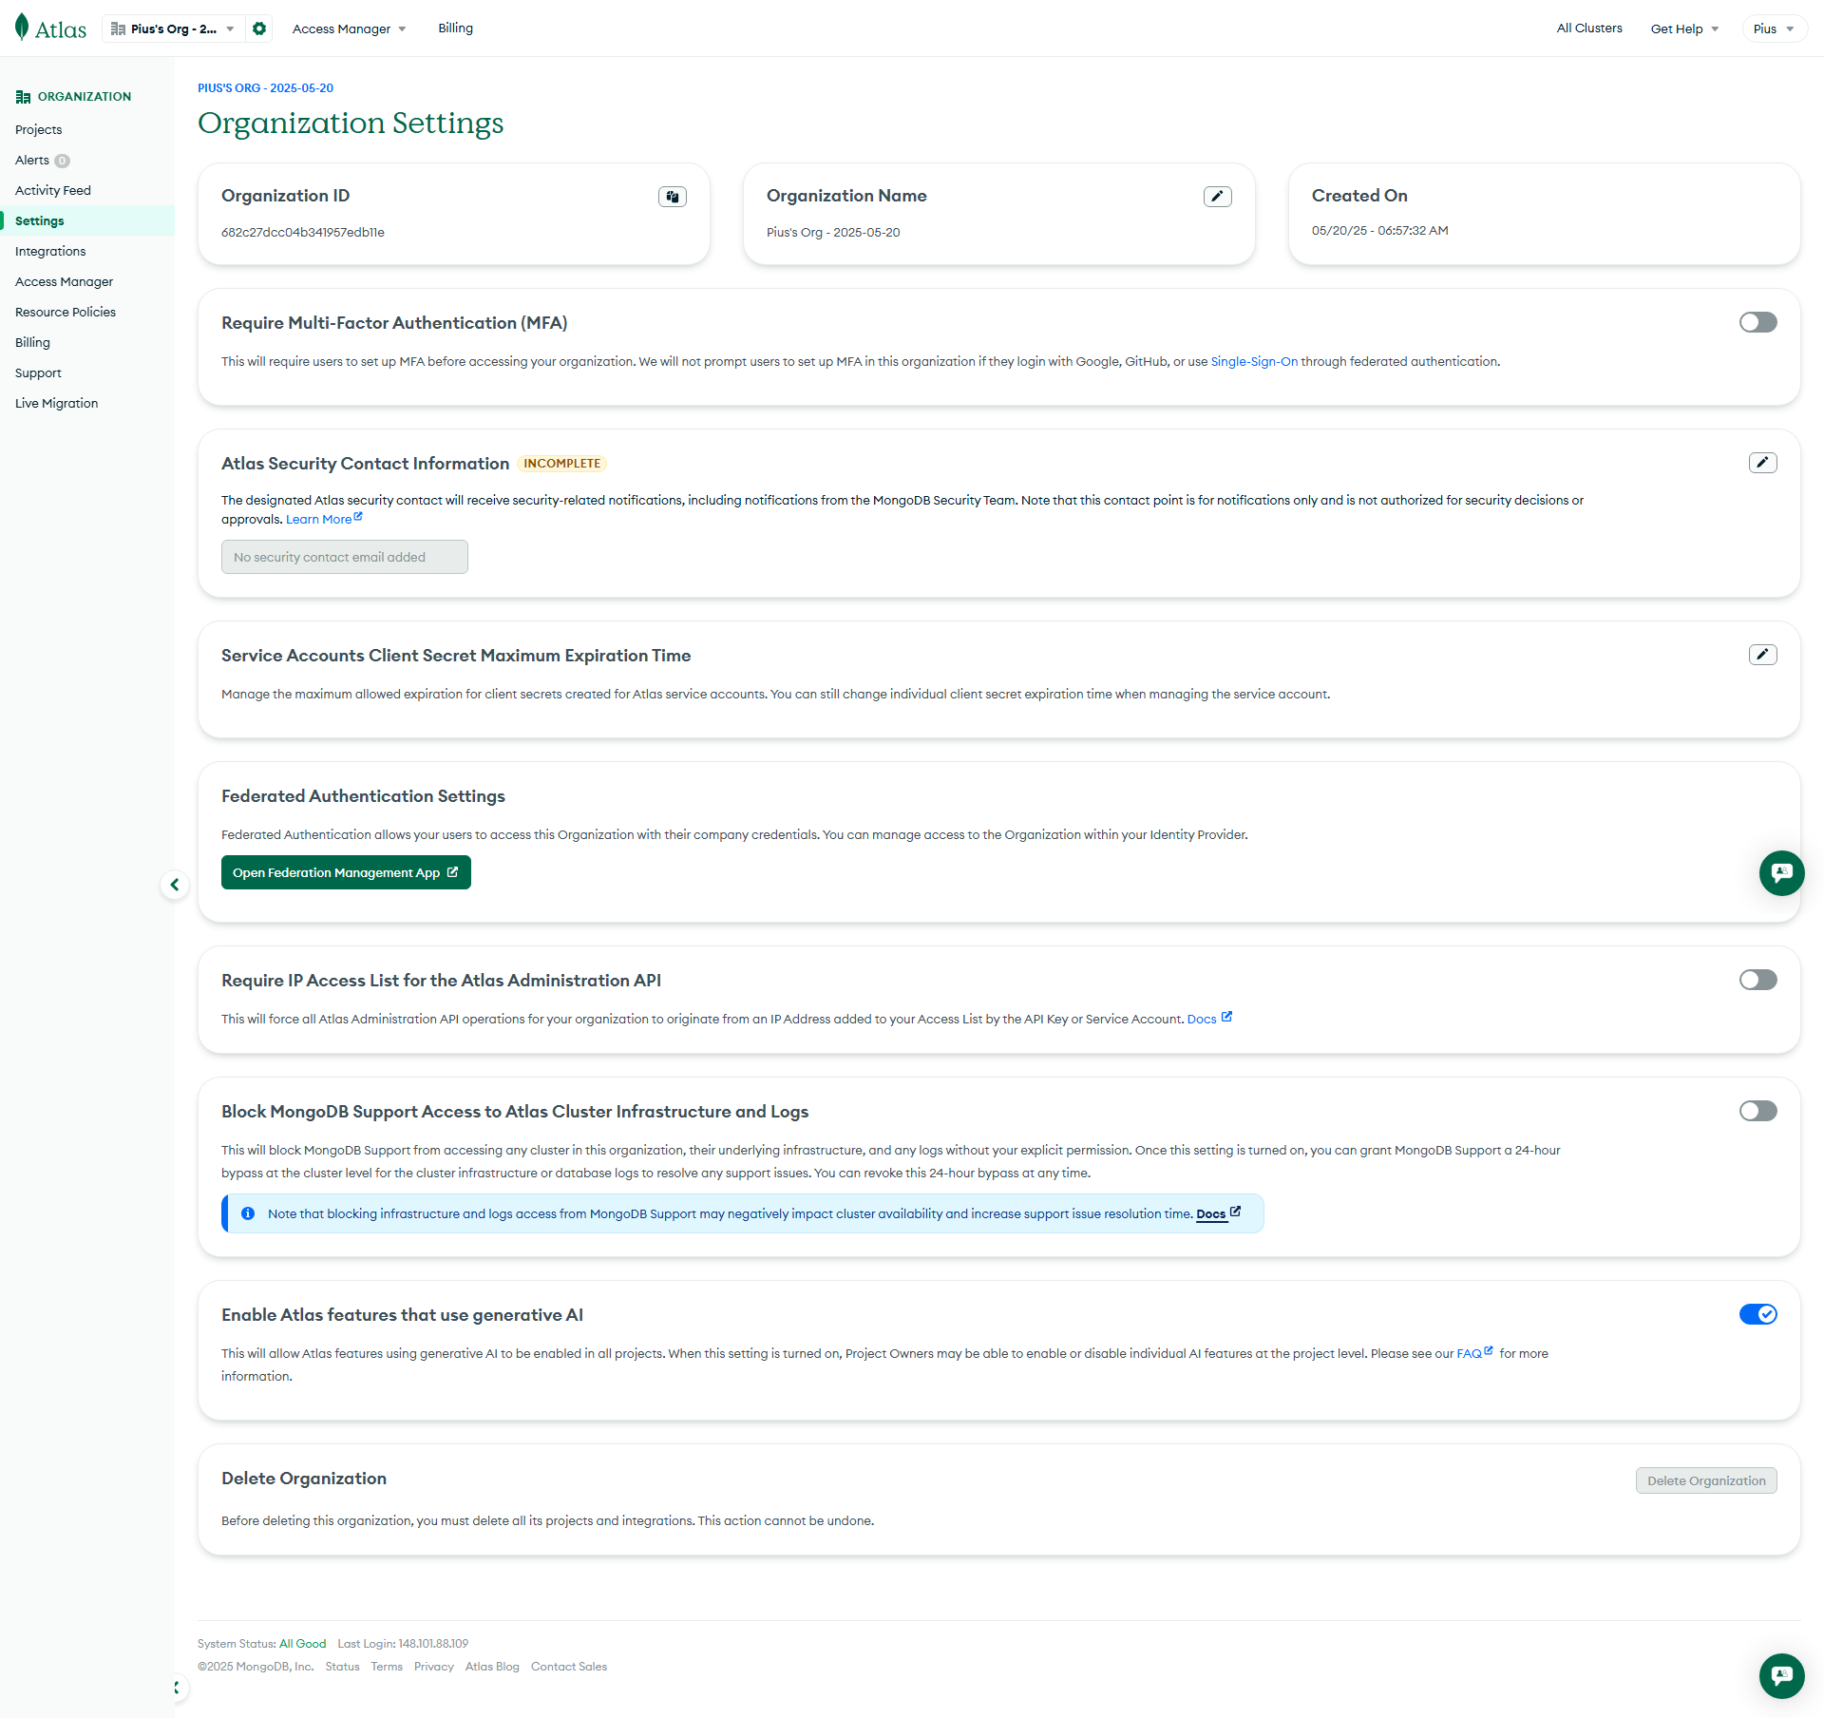
Task: Edit Atlas Security Contact Information
Action: click(x=1762, y=463)
